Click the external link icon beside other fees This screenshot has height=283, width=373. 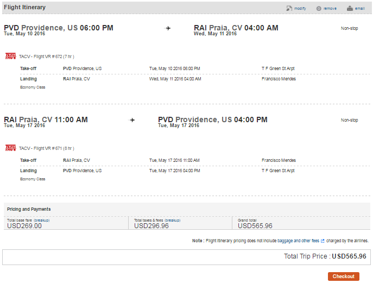coord(323,241)
